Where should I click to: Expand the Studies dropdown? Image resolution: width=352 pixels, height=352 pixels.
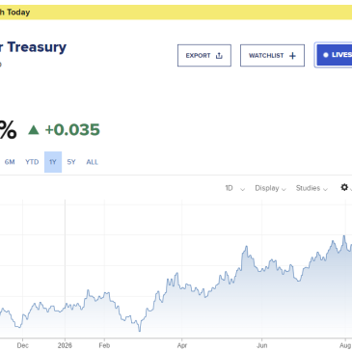tap(311, 188)
